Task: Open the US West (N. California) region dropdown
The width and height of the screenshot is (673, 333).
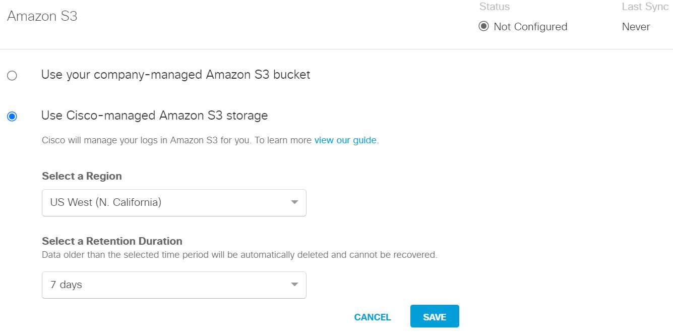Action: [173, 202]
